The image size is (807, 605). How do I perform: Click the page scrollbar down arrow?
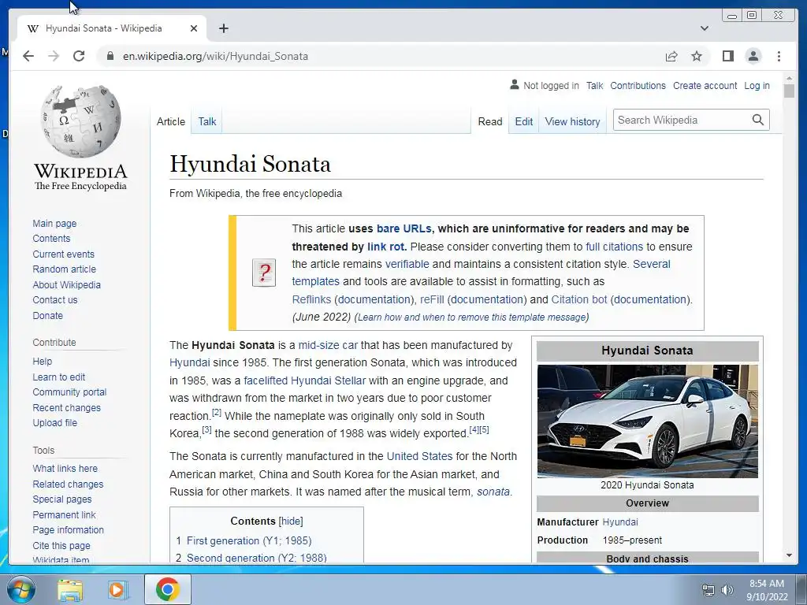[789, 555]
